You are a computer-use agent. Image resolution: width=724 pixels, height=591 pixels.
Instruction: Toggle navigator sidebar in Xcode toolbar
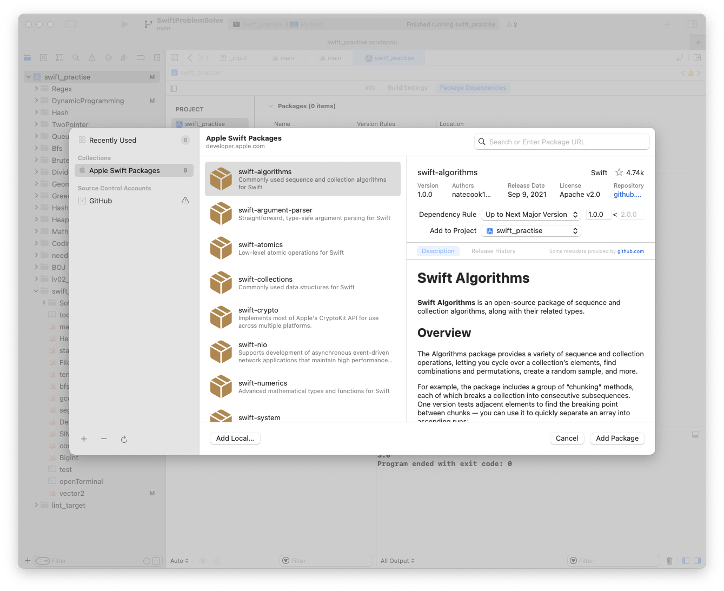(x=71, y=24)
